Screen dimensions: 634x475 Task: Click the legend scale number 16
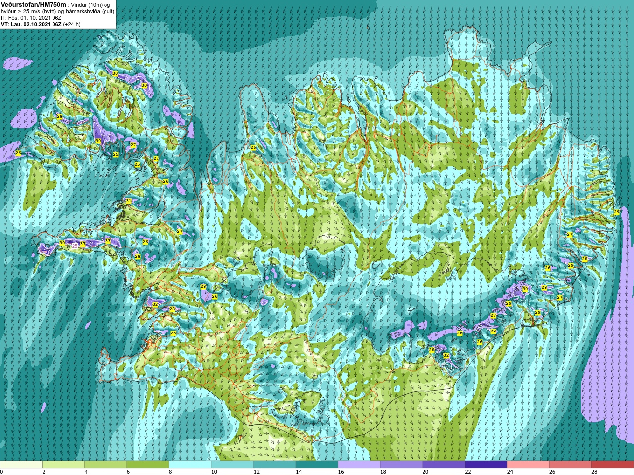[341, 472]
